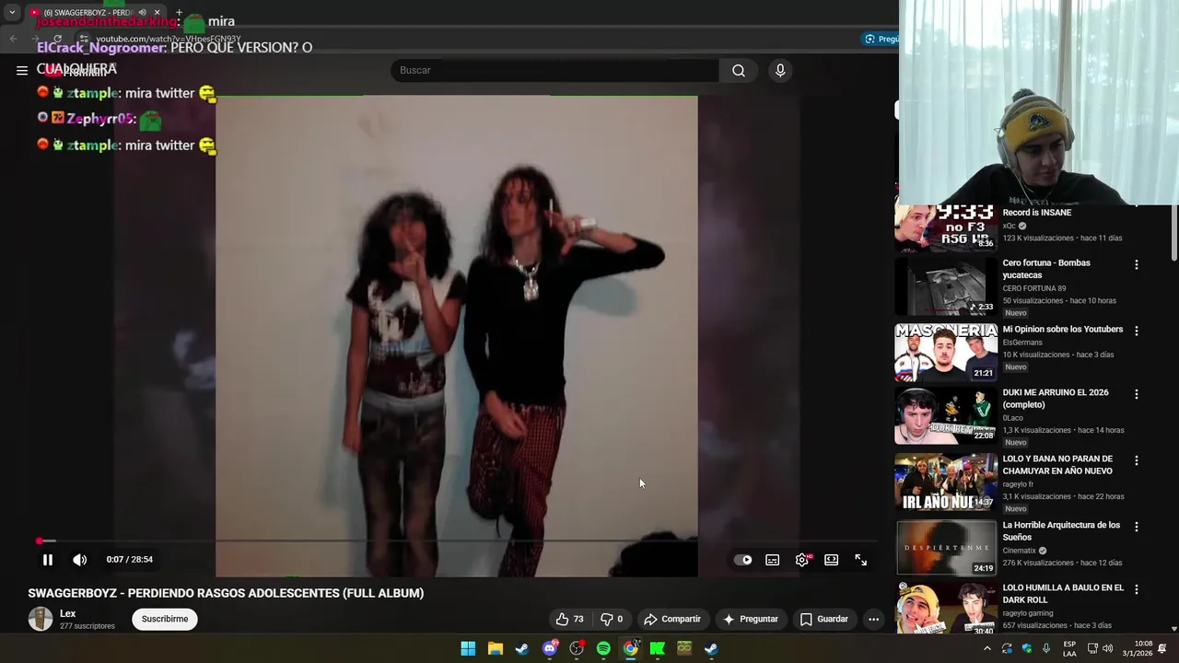The height and width of the screenshot is (663, 1179).
Task: Open DUKI ME ARRUINO thumbnail
Action: coord(946,415)
